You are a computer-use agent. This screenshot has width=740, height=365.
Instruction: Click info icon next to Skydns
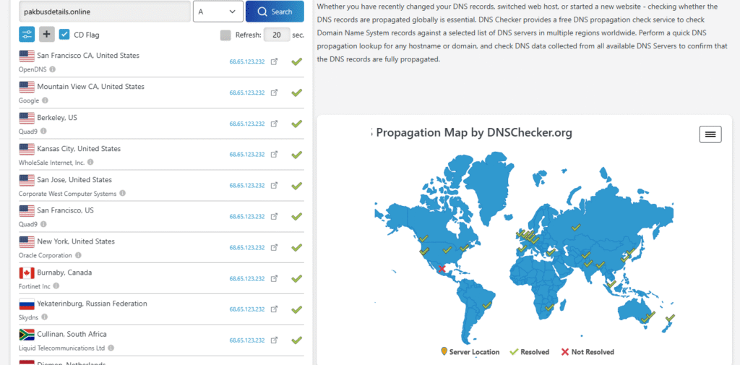point(44,317)
